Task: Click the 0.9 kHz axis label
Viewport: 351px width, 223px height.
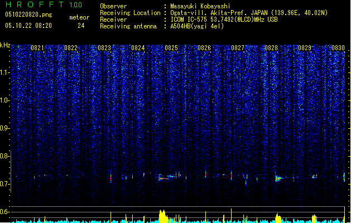Action: point(4,128)
